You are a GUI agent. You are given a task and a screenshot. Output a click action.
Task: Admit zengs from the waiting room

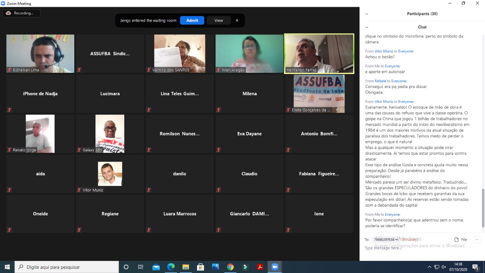click(192, 20)
